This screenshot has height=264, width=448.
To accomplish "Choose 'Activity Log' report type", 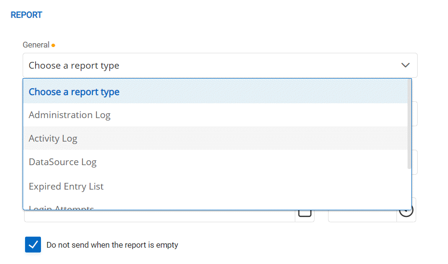I will point(53,139).
